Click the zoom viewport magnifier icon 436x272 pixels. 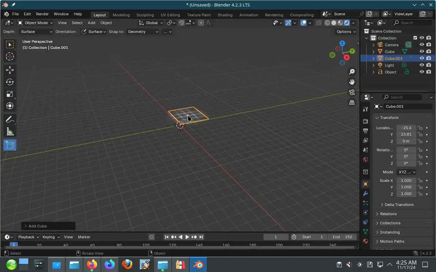pyautogui.click(x=352, y=72)
